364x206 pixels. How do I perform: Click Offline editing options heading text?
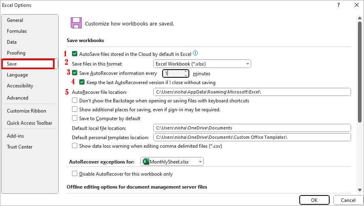pyautogui.click(x=137, y=187)
